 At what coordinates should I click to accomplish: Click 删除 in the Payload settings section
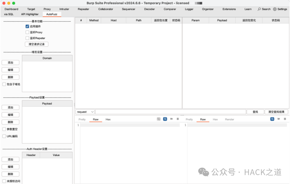(11, 122)
